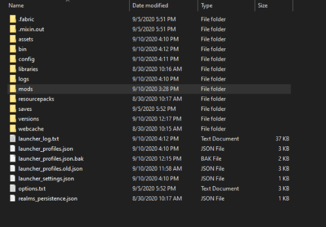This screenshot has height=227, width=326.
Task: Click '9/10/2020 4:11 PM' date of config
Action: 155,59
